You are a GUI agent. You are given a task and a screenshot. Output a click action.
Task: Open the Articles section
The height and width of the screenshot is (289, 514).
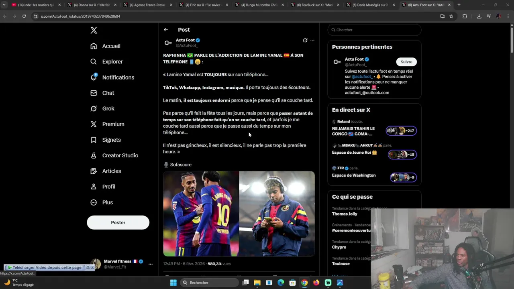pyautogui.click(x=106, y=171)
